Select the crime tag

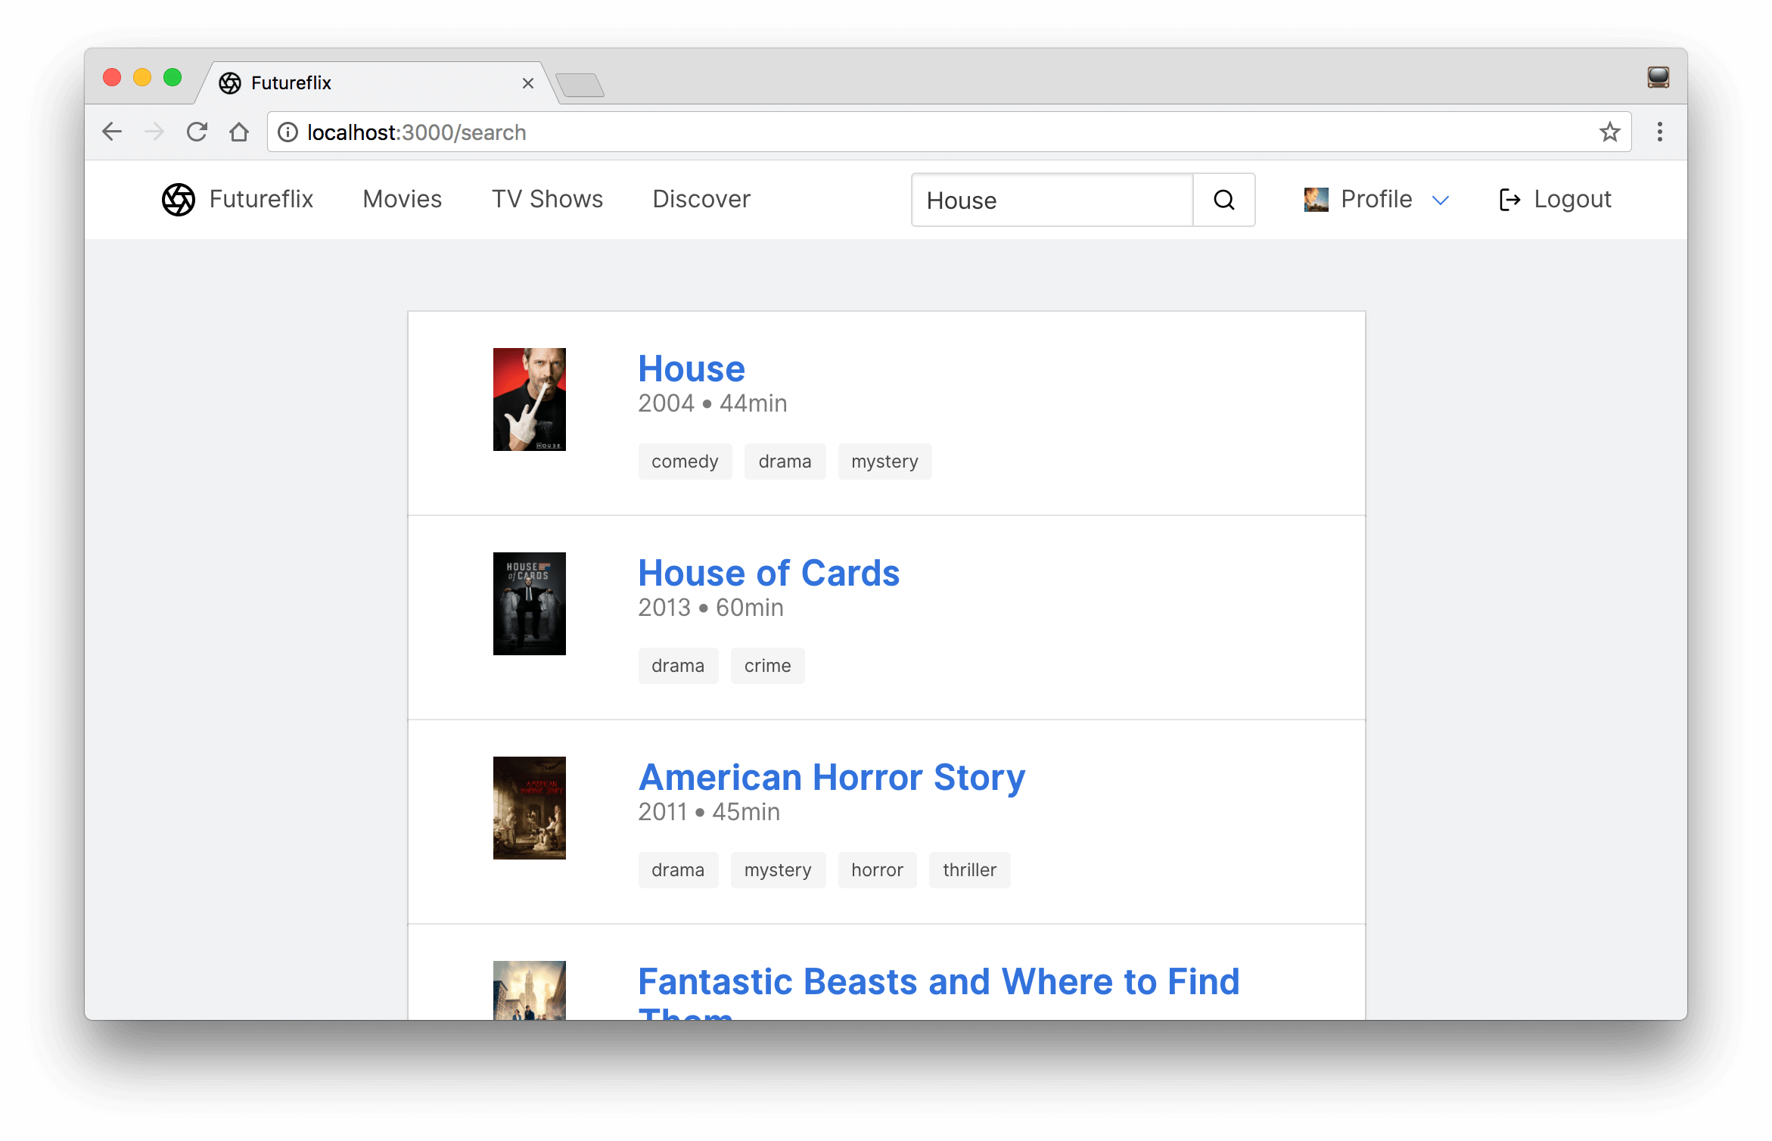tap(767, 666)
